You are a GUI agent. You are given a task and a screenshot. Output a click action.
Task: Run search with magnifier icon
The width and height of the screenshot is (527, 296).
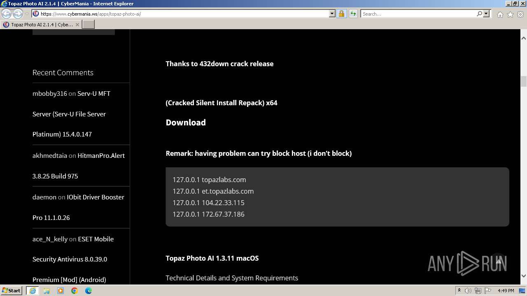(x=479, y=14)
